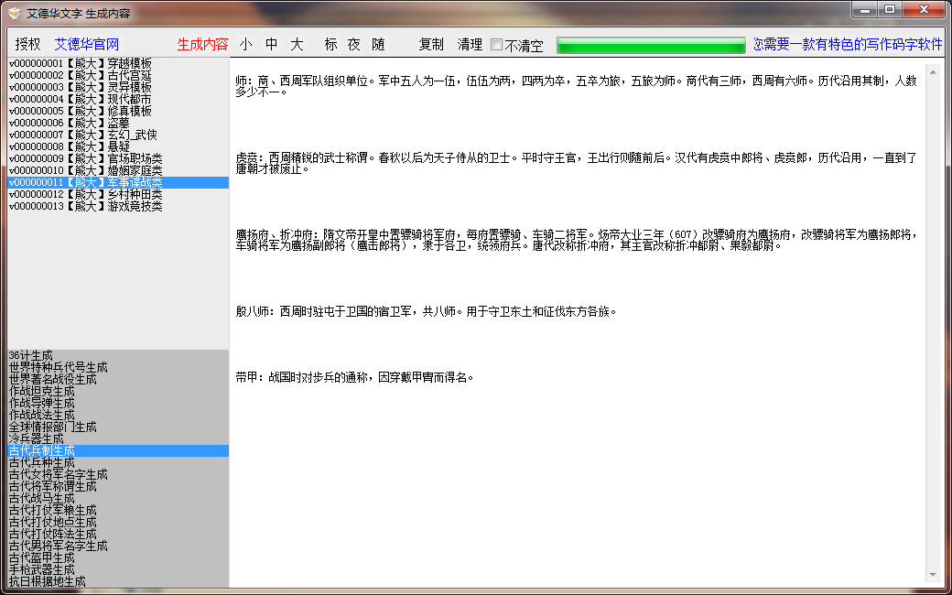Screen dimensions: 952x595
Task: Choose 古代打仗地点生成 generator
Action: [118, 522]
